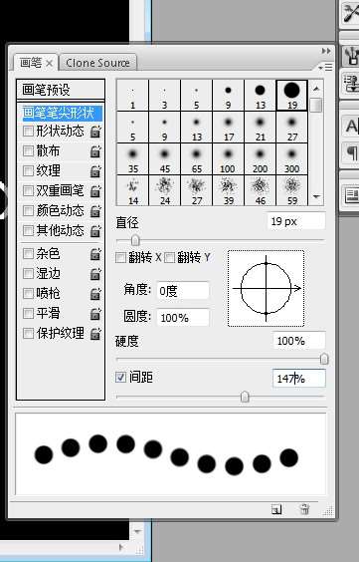Click the 圆度 roundness input field
This screenshot has width=359, height=562.
point(183,318)
